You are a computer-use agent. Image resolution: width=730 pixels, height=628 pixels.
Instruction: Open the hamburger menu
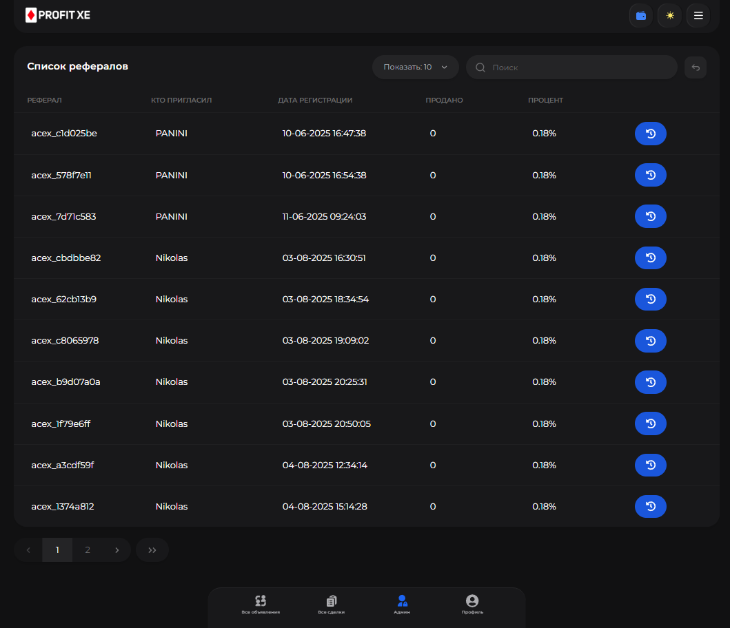pos(698,16)
